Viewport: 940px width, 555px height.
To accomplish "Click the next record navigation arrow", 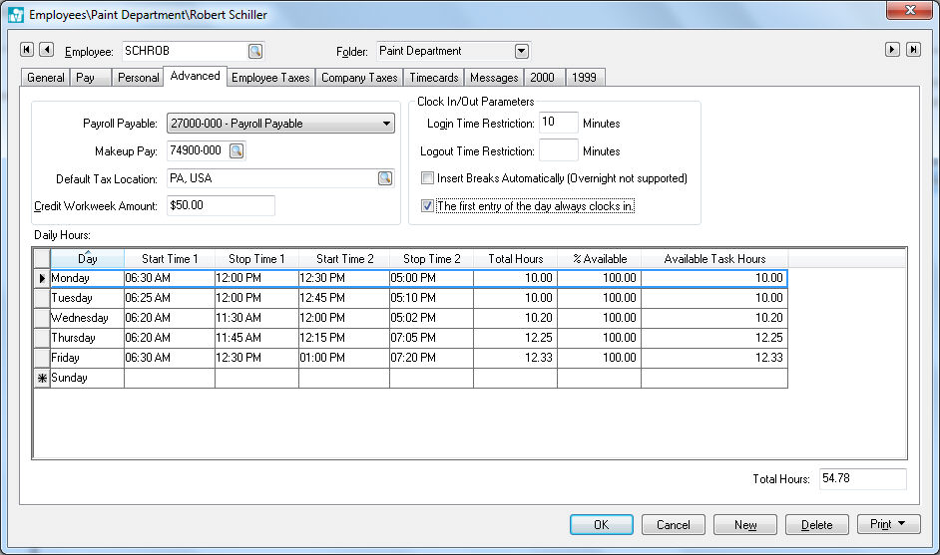I will [x=893, y=50].
